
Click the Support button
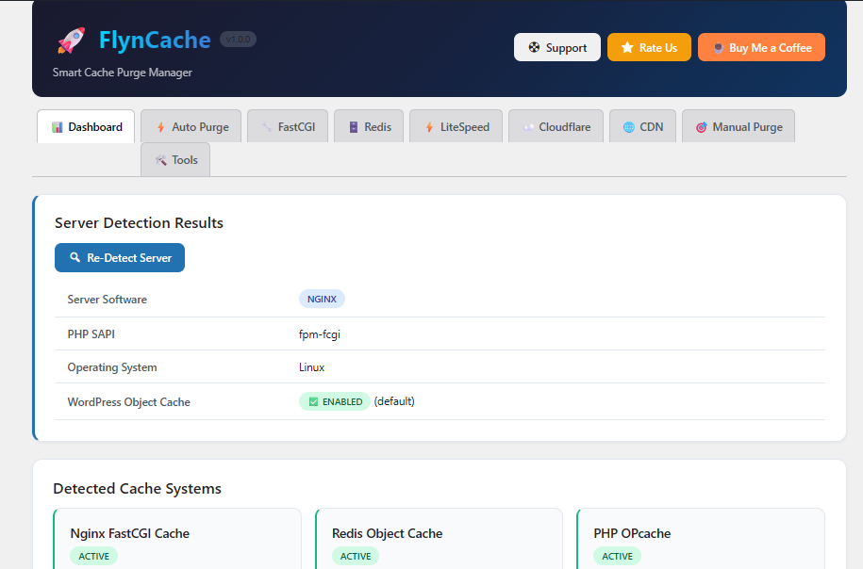click(x=557, y=47)
